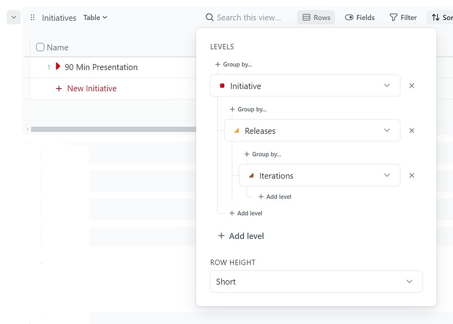The width and height of the screenshot is (453, 324).
Task: Click the collapse chevron in the top-left corner
Action: [13, 17]
